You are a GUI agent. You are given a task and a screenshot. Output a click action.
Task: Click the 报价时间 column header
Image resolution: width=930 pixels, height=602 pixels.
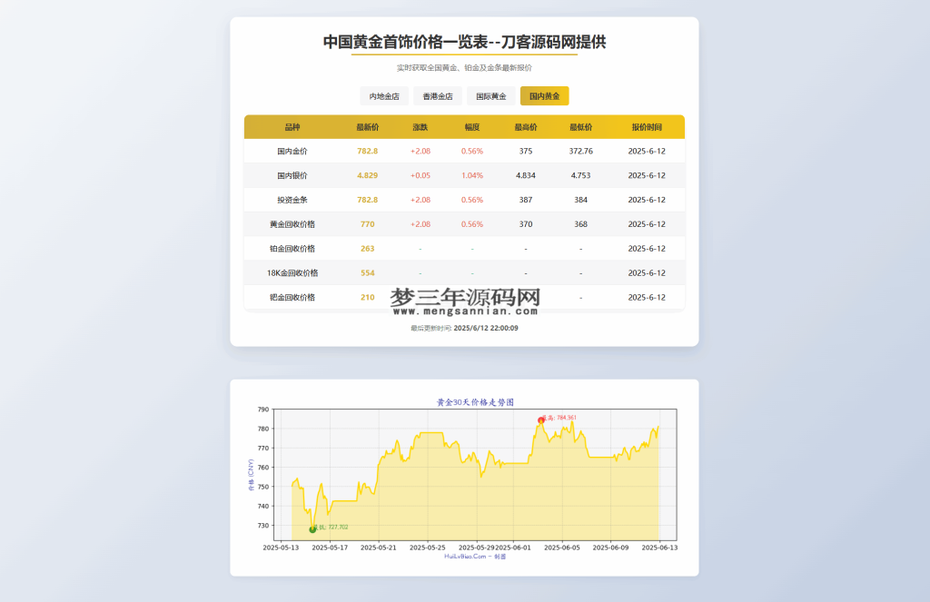[x=648, y=127]
